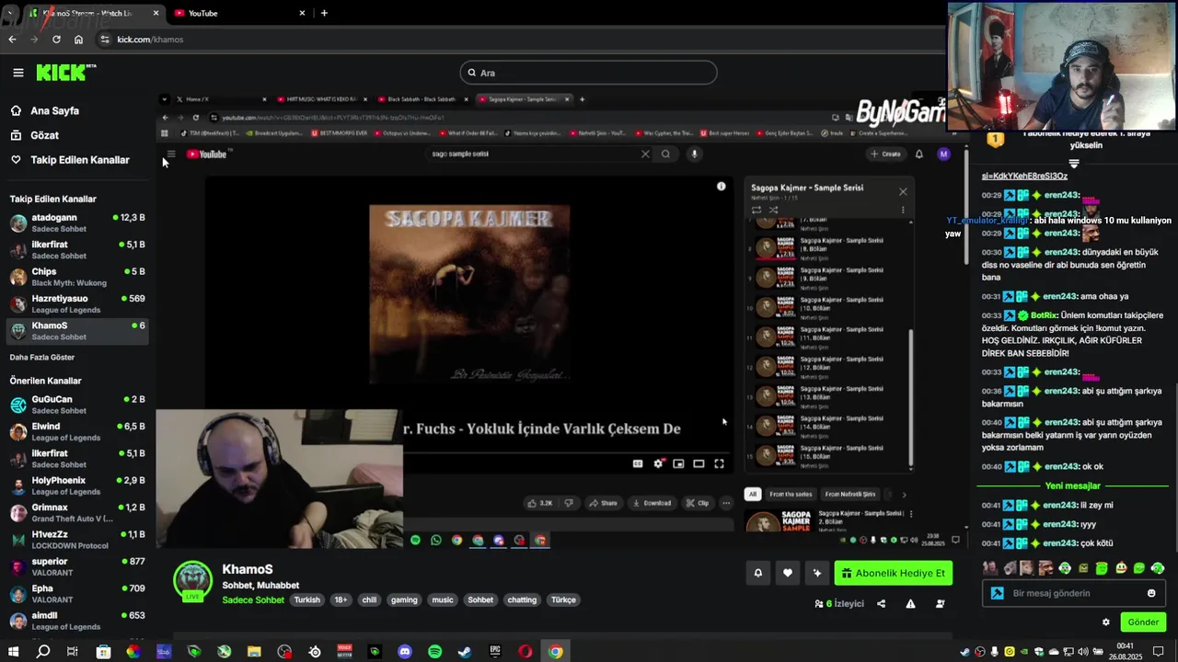Image resolution: width=1178 pixels, height=662 pixels.
Task: Reload the kick.com page
Action: (x=56, y=40)
